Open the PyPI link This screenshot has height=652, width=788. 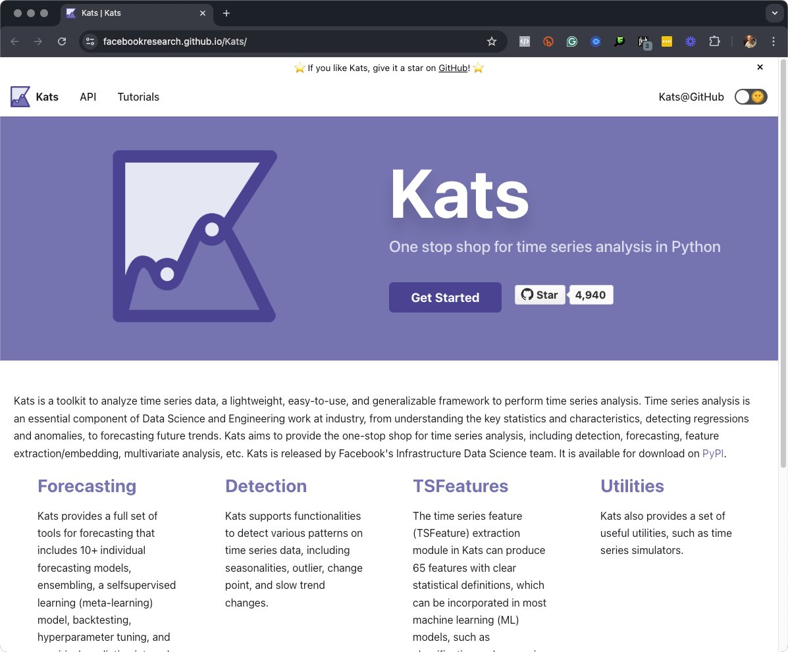coord(713,453)
